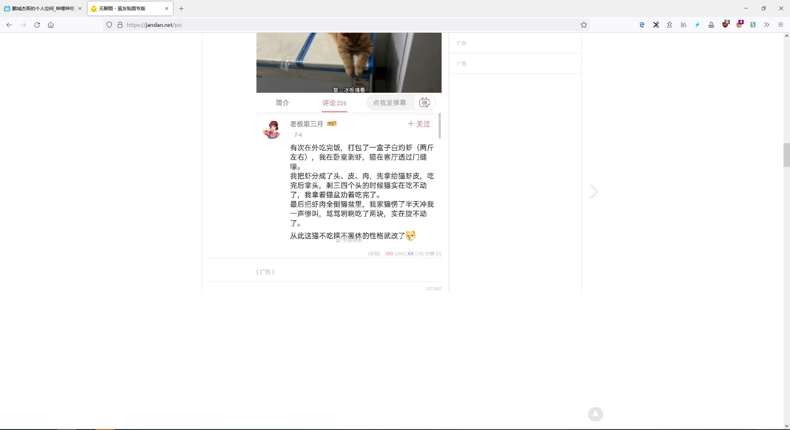The width and height of the screenshot is (790, 430).
Task: Vote XX on the cat post
Action: [410, 254]
